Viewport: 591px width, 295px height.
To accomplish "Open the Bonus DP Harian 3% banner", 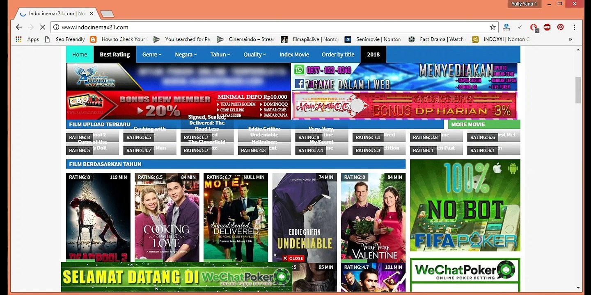I will (405, 105).
